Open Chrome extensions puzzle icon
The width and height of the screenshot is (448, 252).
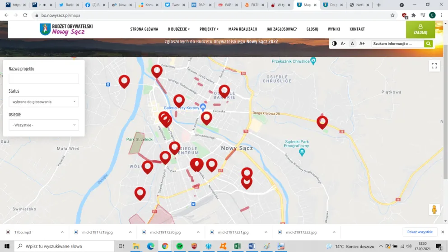(x=413, y=15)
